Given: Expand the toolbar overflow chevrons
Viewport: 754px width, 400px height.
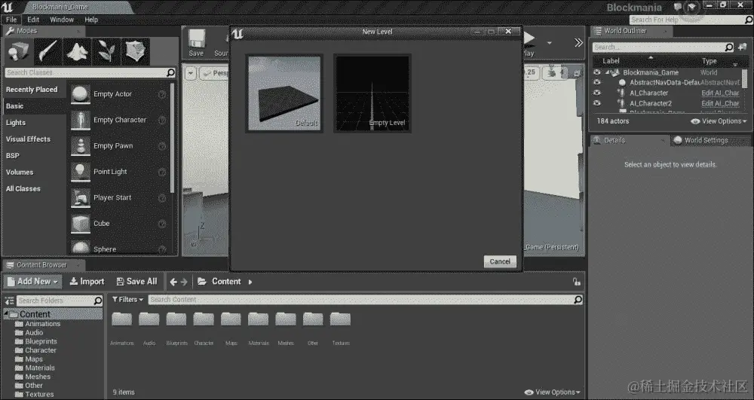Looking at the screenshot, I should [578, 43].
